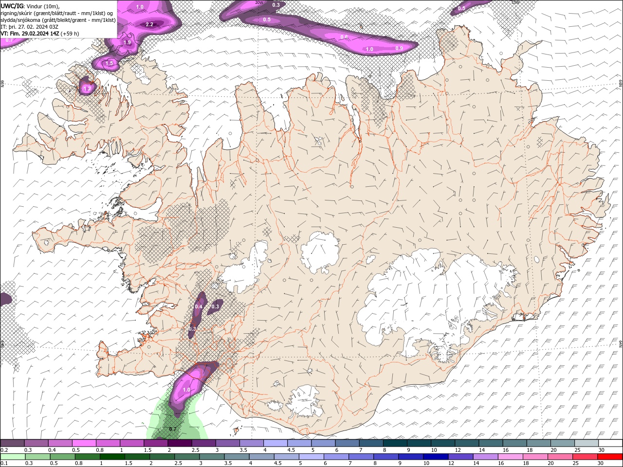This screenshot has width=623, height=467.
Task: Click the 20W longitude label
Action: (x=259, y=2)
